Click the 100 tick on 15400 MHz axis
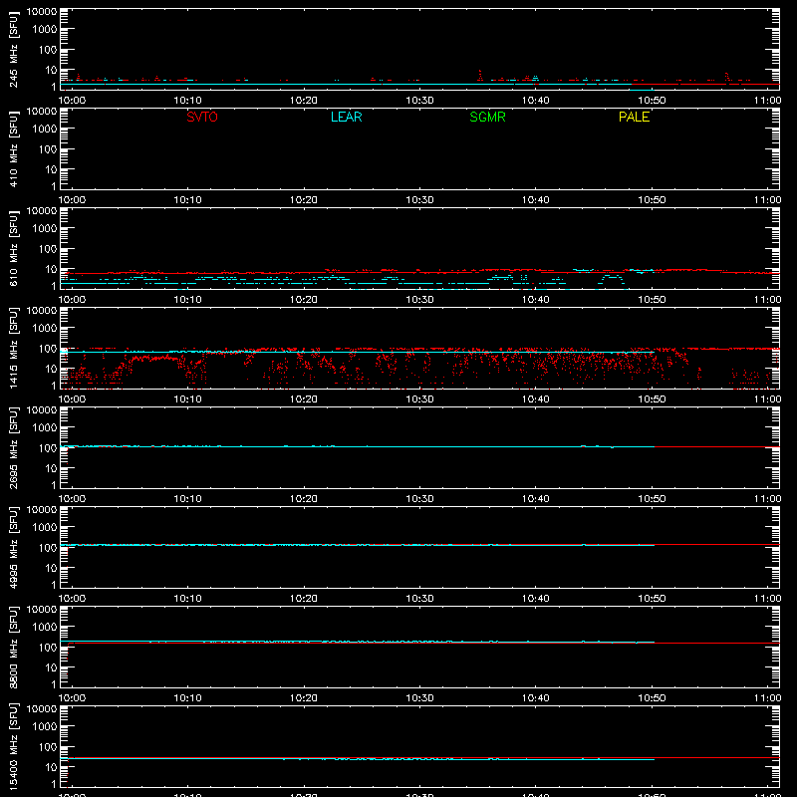The height and width of the screenshot is (797, 797). pyautogui.click(x=48, y=747)
